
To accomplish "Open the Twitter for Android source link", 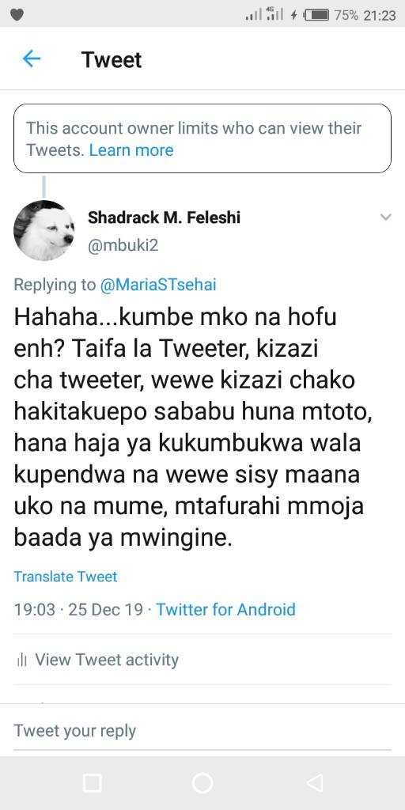I will point(225,610).
